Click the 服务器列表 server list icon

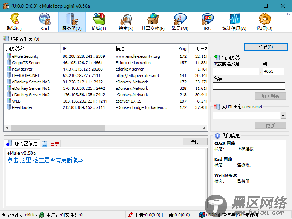tap(6, 39)
